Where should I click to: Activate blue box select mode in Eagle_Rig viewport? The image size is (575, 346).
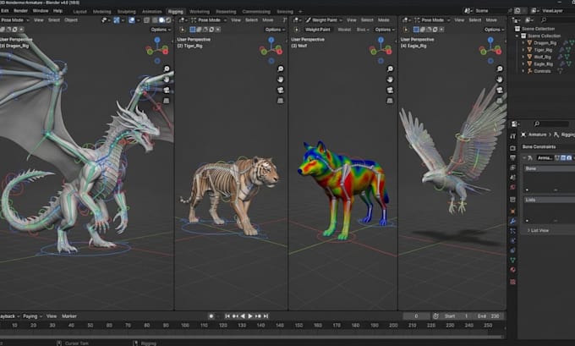pos(416,30)
